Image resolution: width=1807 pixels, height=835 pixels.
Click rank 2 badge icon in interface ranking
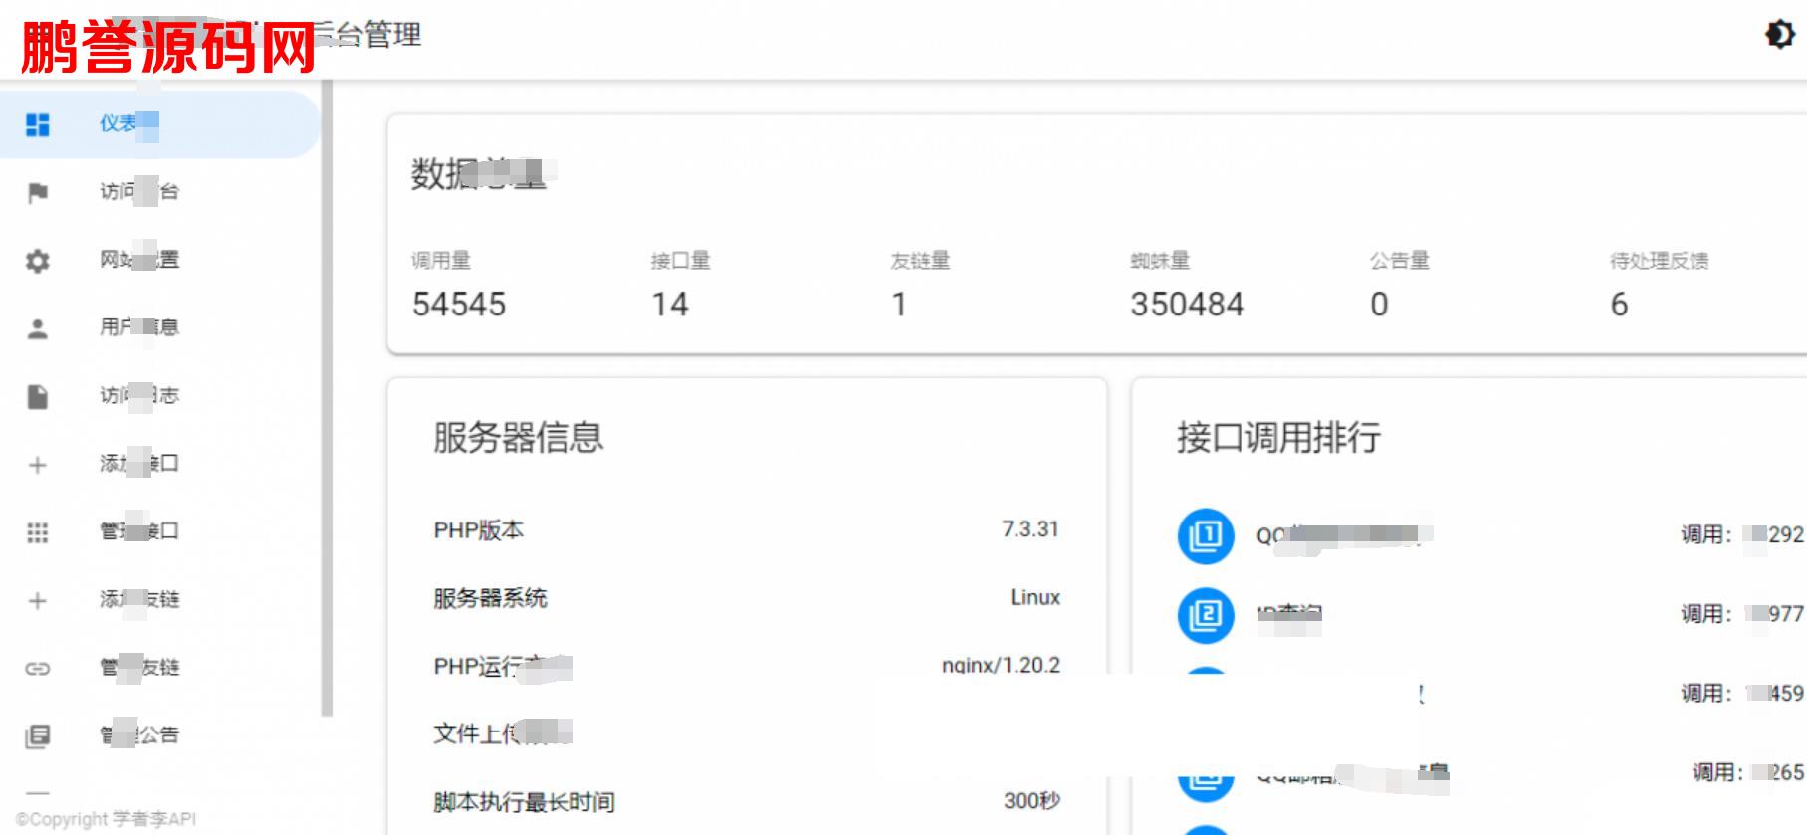tap(1206, 614)
